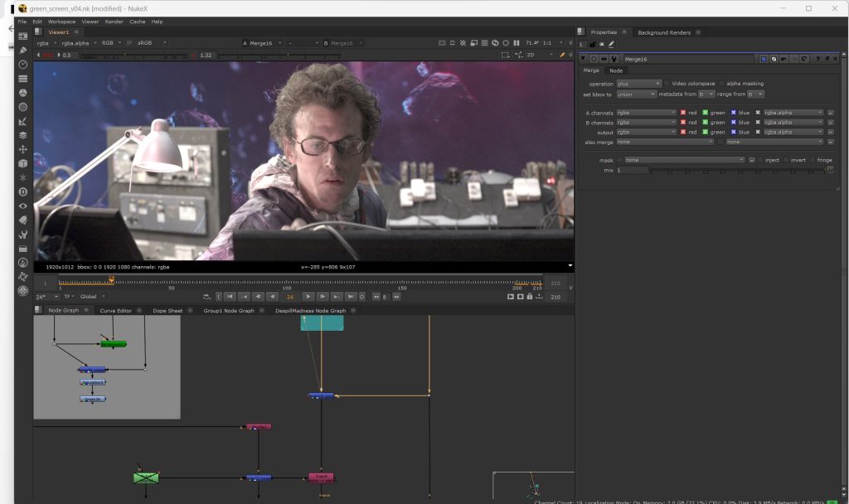Click the paint stroke pencil icon in viewer
The image size is (849, 504).
pos(562,56)
